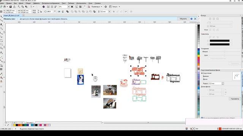Screen dimensions: 243x136
Task: Open the outline width dropdown arrow
Action: pos(109,12)
